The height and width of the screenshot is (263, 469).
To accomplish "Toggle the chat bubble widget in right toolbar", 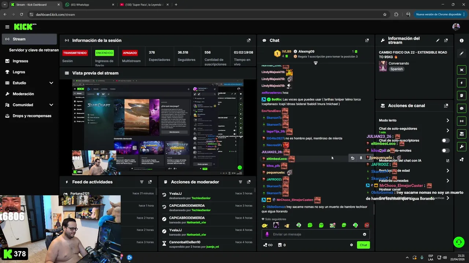I will click(x=462, y=108).
